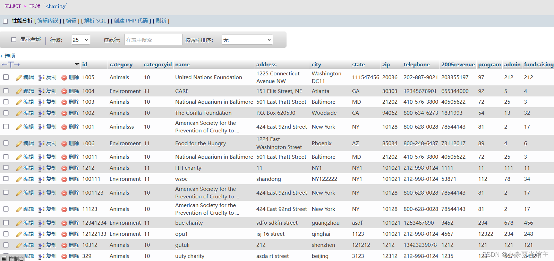Click the edit inline link
554x261 pixels.
point(48,21)
